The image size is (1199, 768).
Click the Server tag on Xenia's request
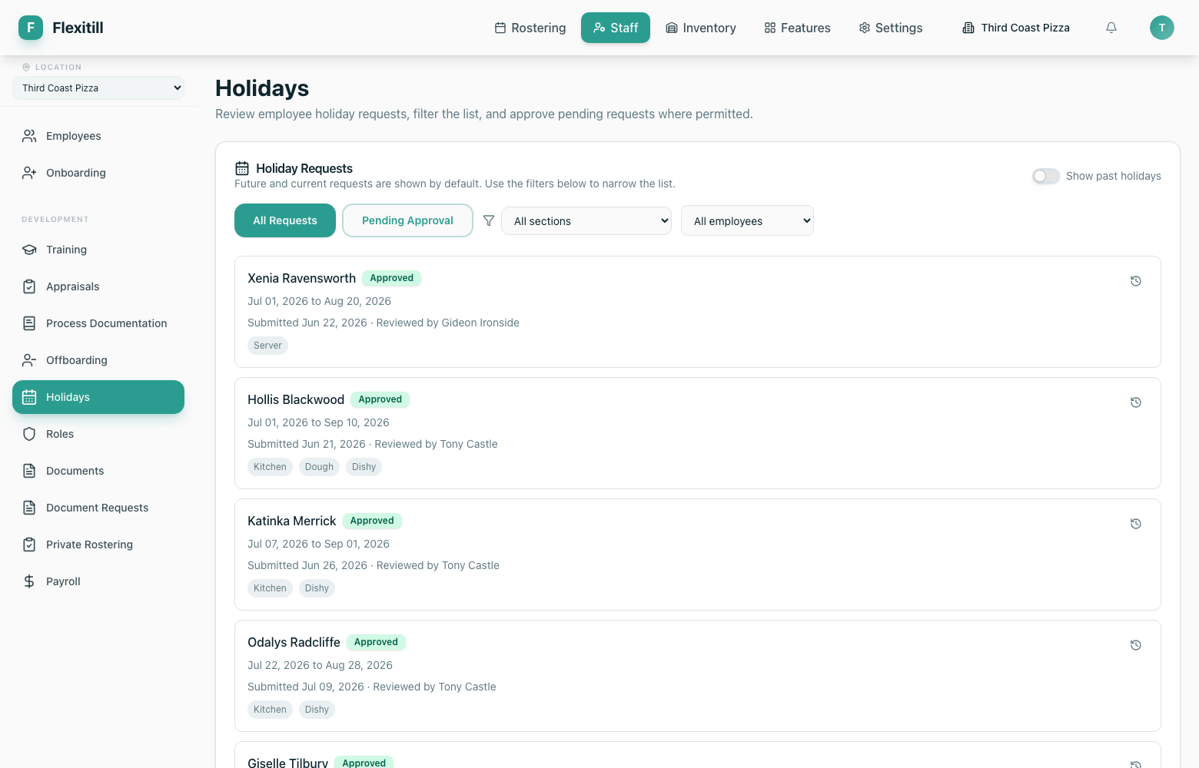(267, 346)
